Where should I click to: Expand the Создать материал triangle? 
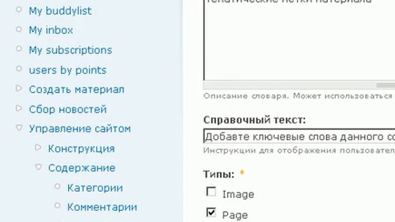(x=19, y=88)
